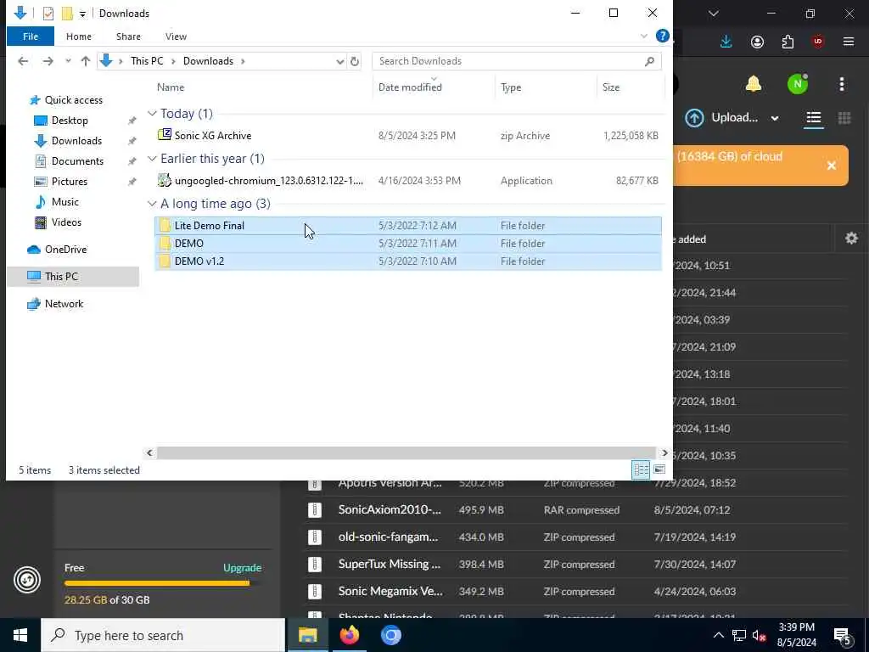Viewport: 869px width, 652px height.
Task: Click the uBlock Origin shield icon
Action: (818, 42)
